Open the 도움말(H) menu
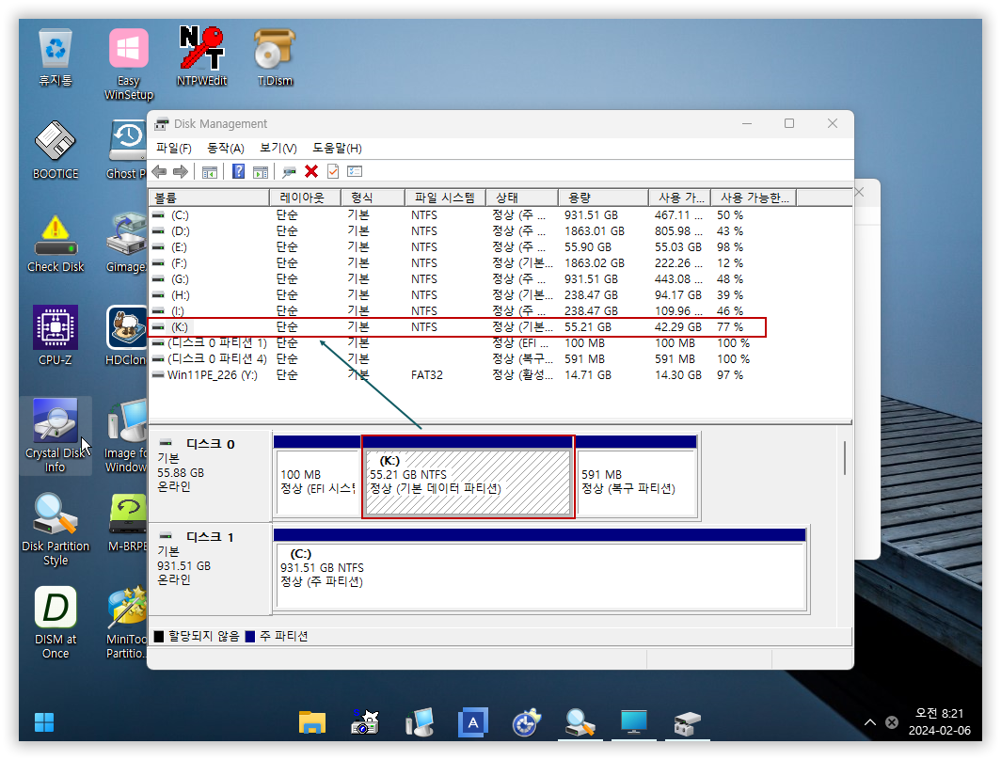This screenshot has height=760, width=1001. [337, 148]
